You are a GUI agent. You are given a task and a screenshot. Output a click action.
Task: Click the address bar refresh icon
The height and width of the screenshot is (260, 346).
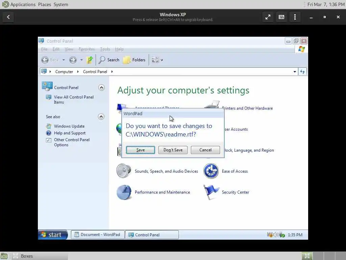pos(302,72)
